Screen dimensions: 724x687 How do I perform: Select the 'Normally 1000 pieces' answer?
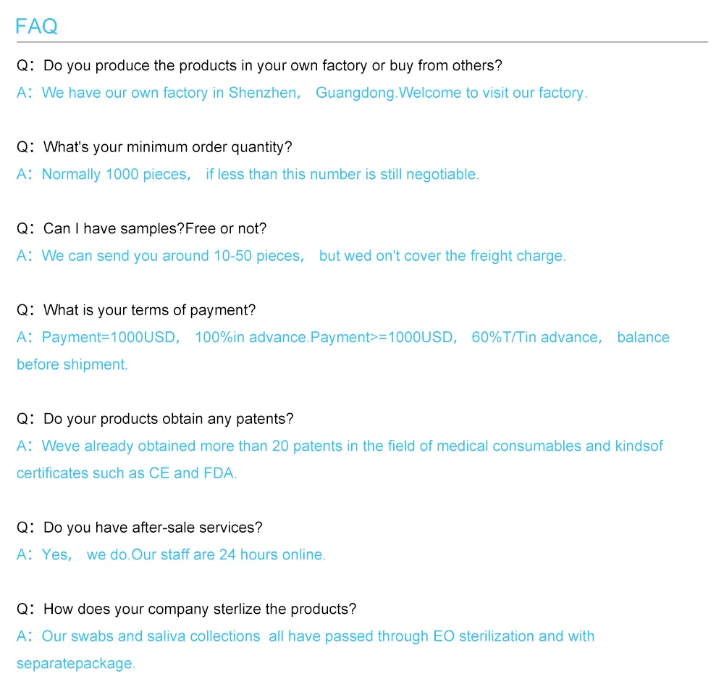[x=248, y=175]
